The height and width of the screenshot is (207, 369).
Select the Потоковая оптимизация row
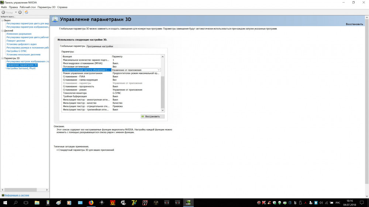point(111,67)
